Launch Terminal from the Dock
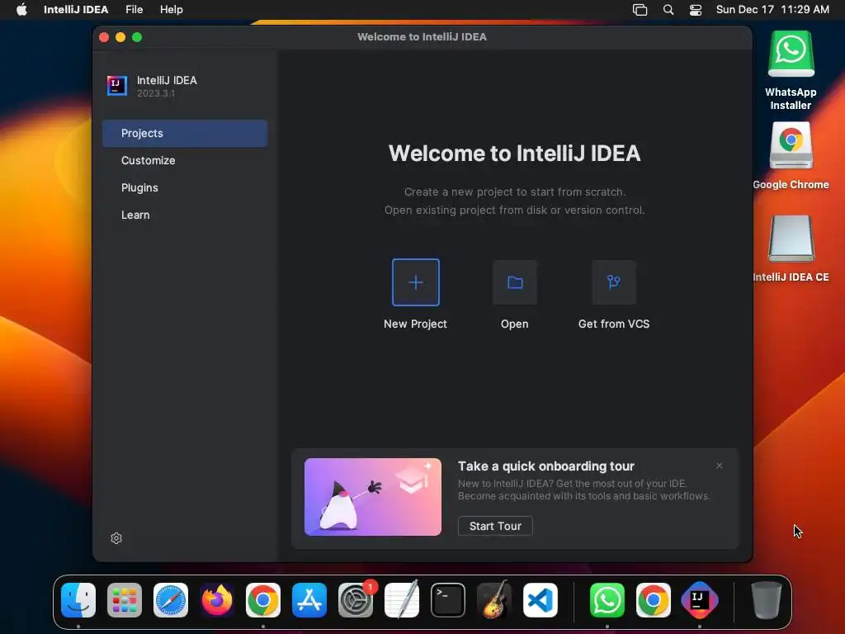This screenshot has width=845, height=634. (x=448, y=600)
